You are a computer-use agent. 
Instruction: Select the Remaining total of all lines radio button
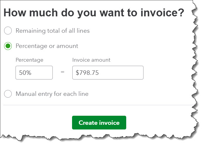[8, 30]
